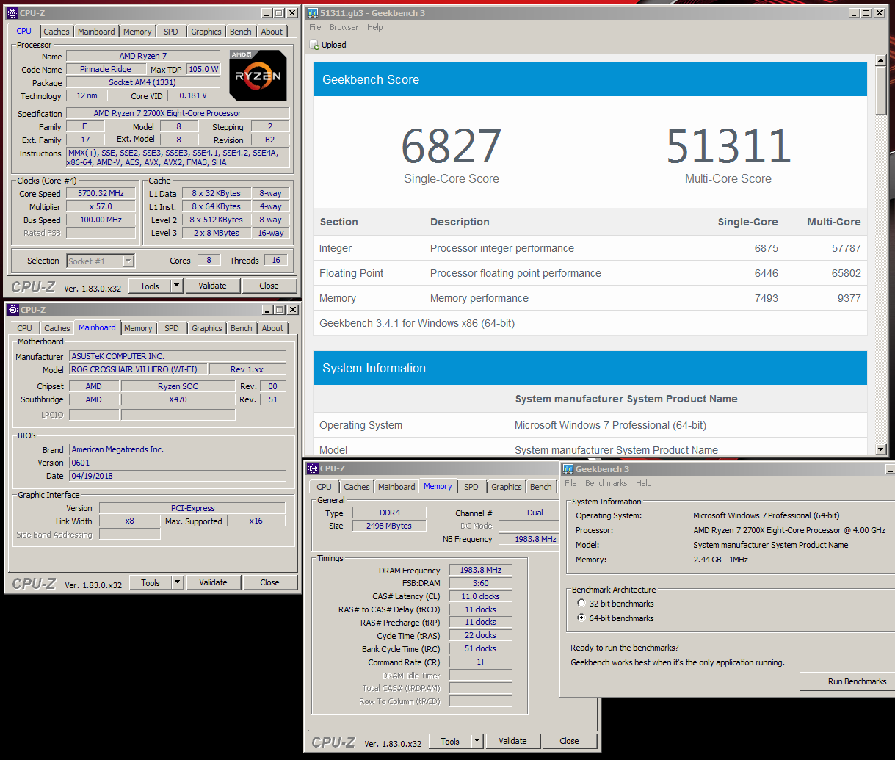Switch to CPU tab in the CPU-Z Mainboard window
The height and width of the screenshot is (760, 895).
tap(25, 328)
